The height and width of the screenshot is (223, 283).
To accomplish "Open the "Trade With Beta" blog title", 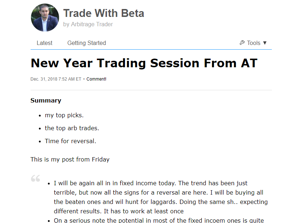I will (104, 13).
